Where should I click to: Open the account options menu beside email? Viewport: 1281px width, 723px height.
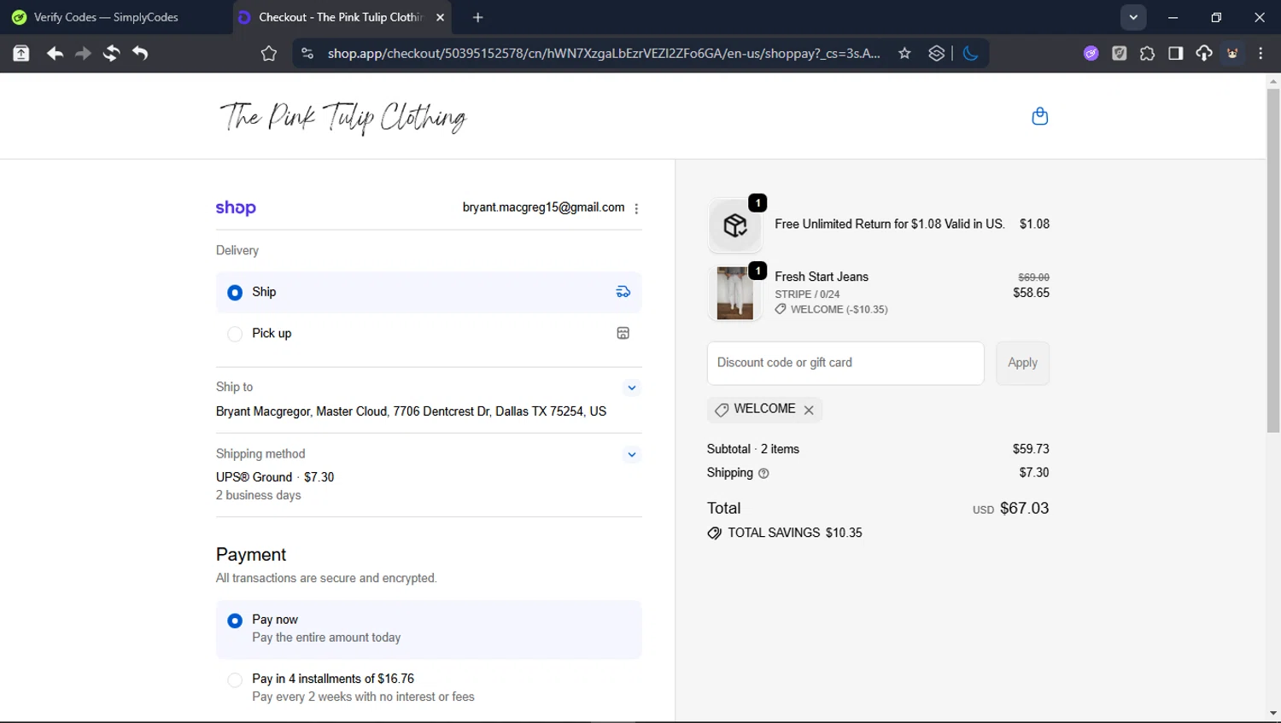636,208
